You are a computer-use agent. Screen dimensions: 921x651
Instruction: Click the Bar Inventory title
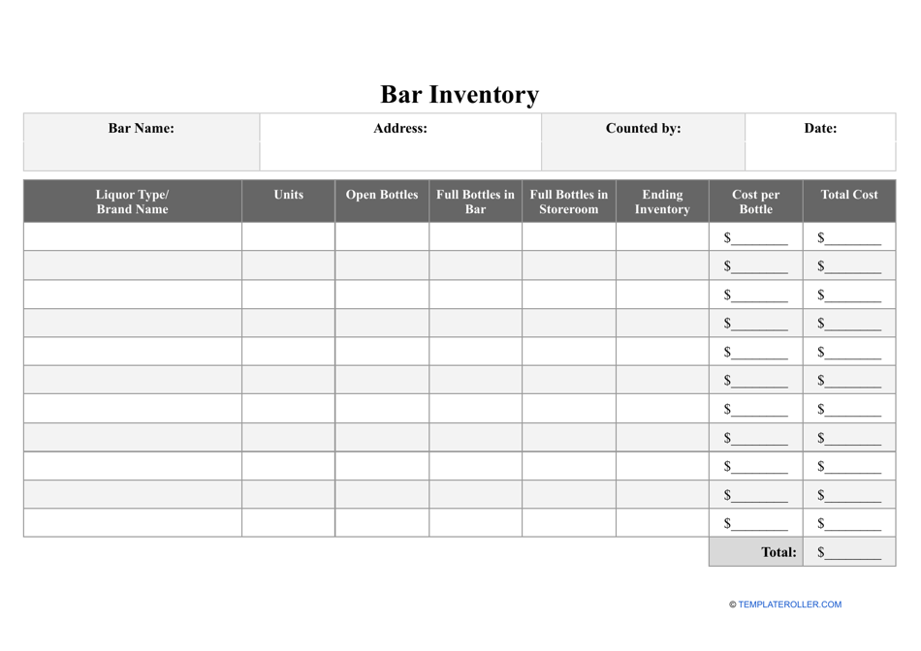[x=460, y=95]
